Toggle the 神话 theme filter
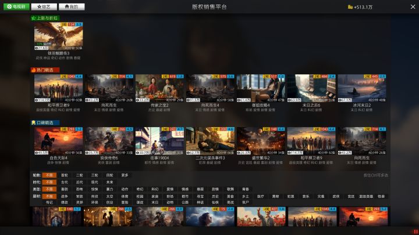The image size is (419, 235). click(200, 203)
